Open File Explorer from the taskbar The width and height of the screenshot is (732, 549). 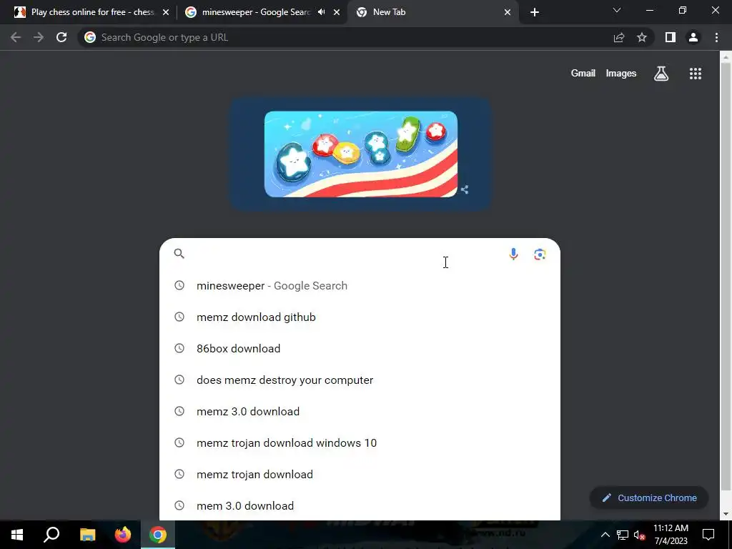(87, 535)
